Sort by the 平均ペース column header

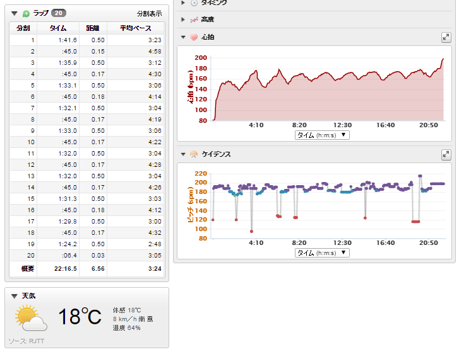(x=136, y=28)
